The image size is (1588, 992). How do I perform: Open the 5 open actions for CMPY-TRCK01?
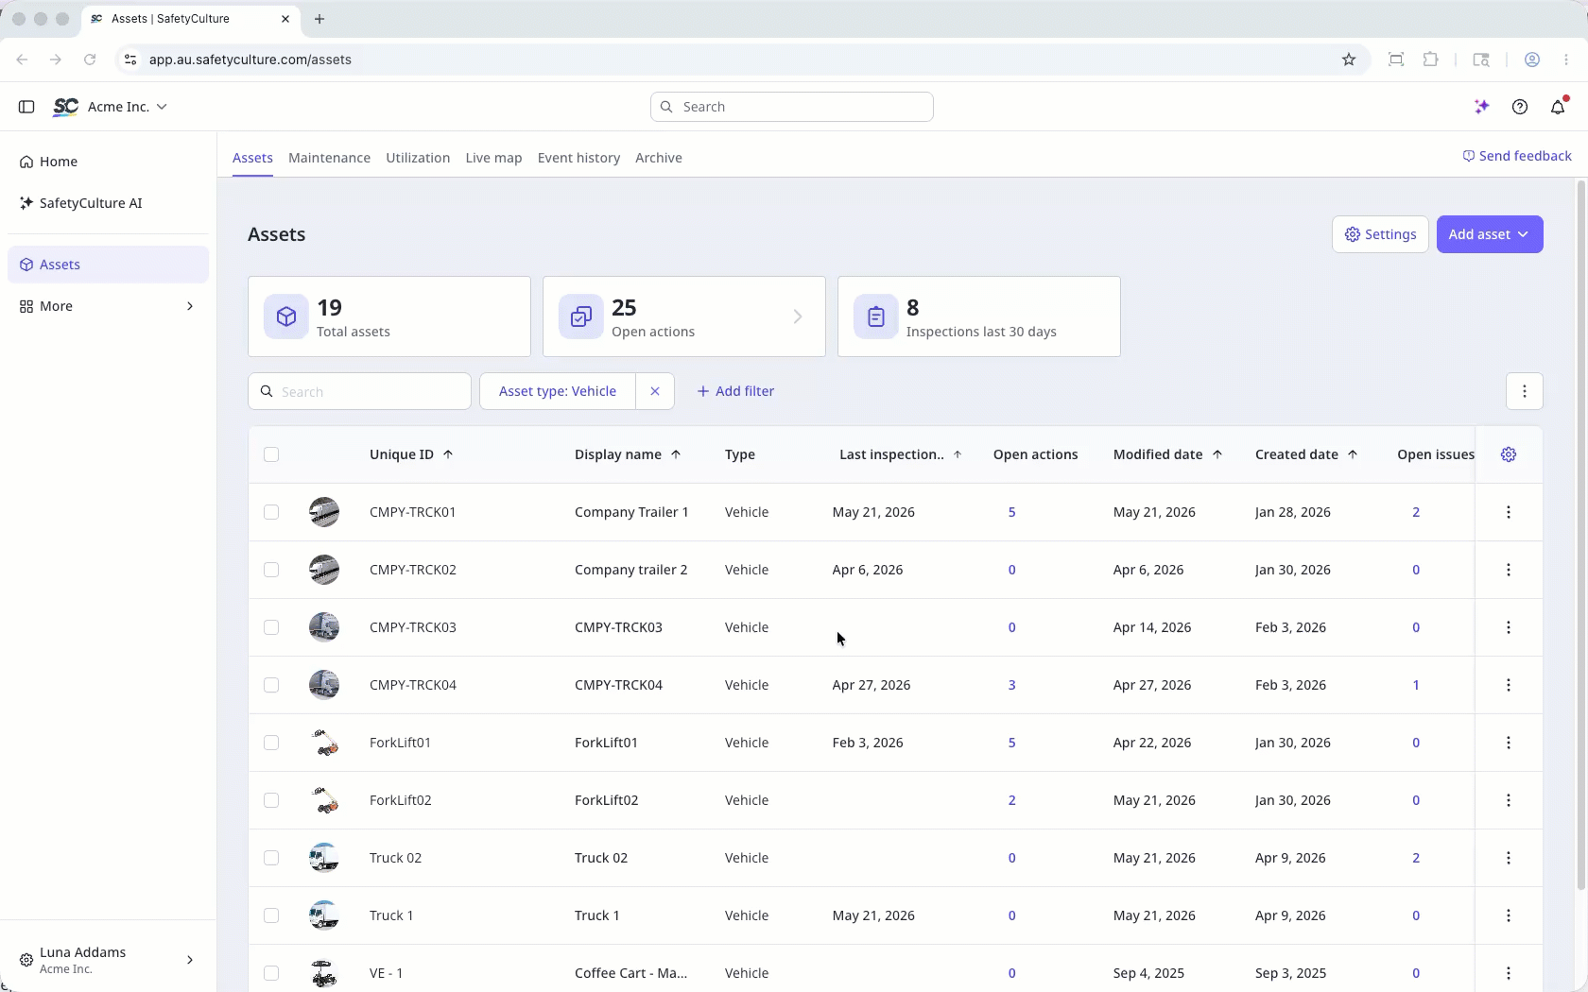coord(1011,512)
